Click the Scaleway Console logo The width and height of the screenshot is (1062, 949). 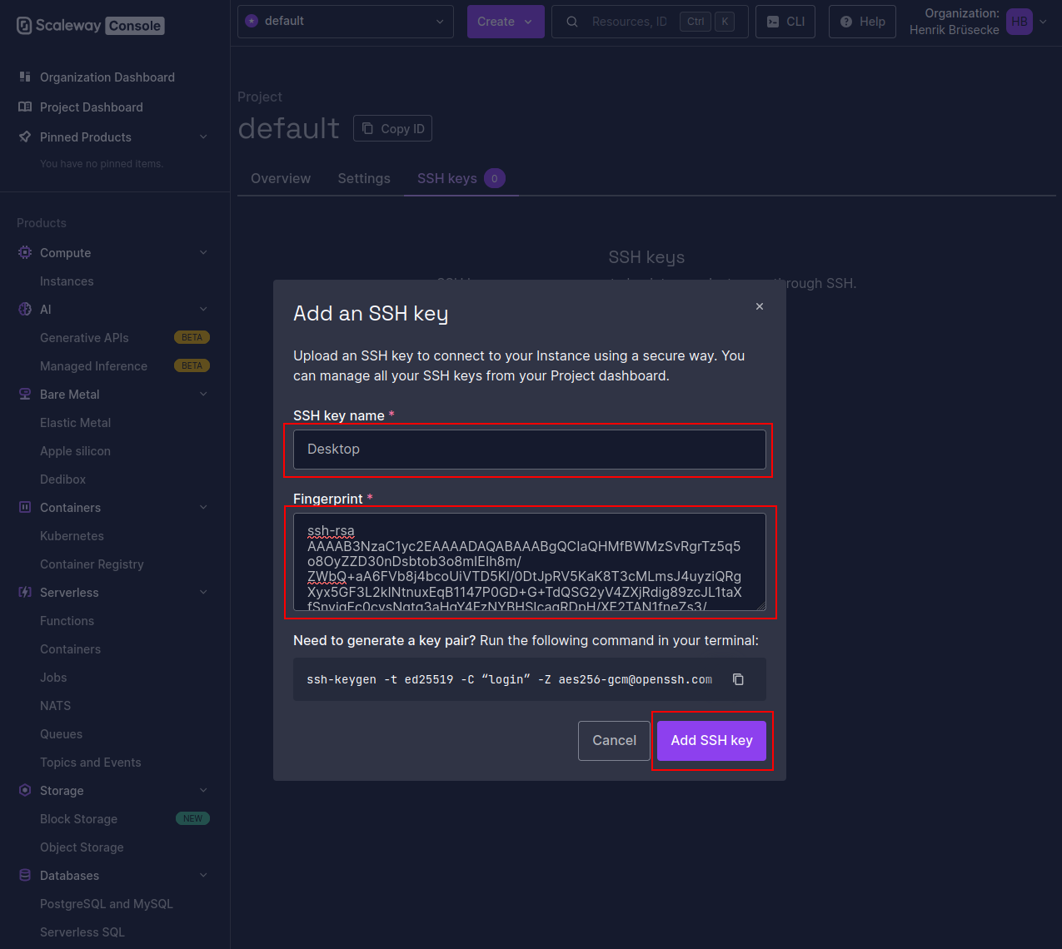90,26
